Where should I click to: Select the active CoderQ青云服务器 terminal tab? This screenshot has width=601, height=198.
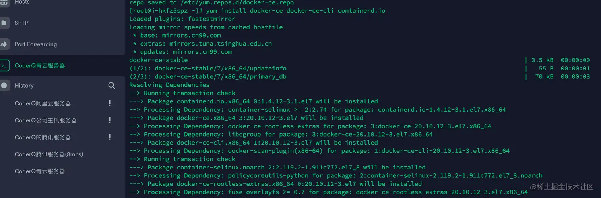click(62, 65)
